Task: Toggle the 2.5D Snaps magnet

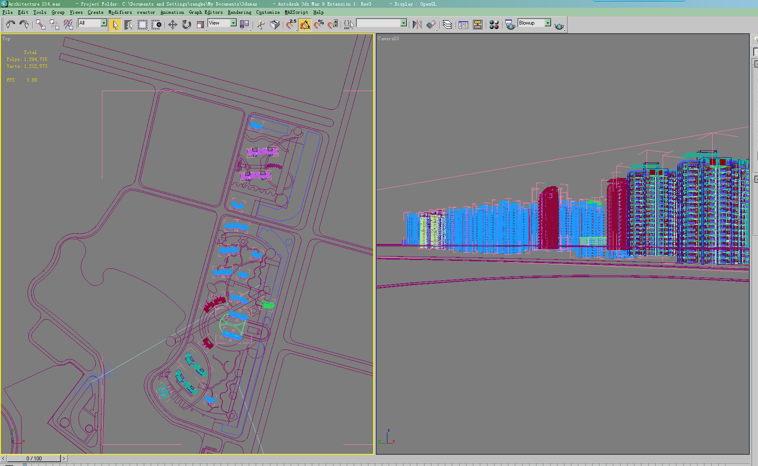Action: [x=291, y=25]
